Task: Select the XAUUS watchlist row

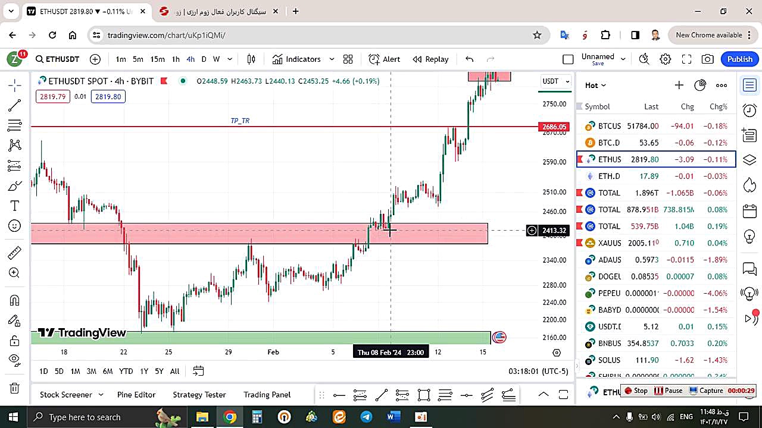Action: coord(656,243)
